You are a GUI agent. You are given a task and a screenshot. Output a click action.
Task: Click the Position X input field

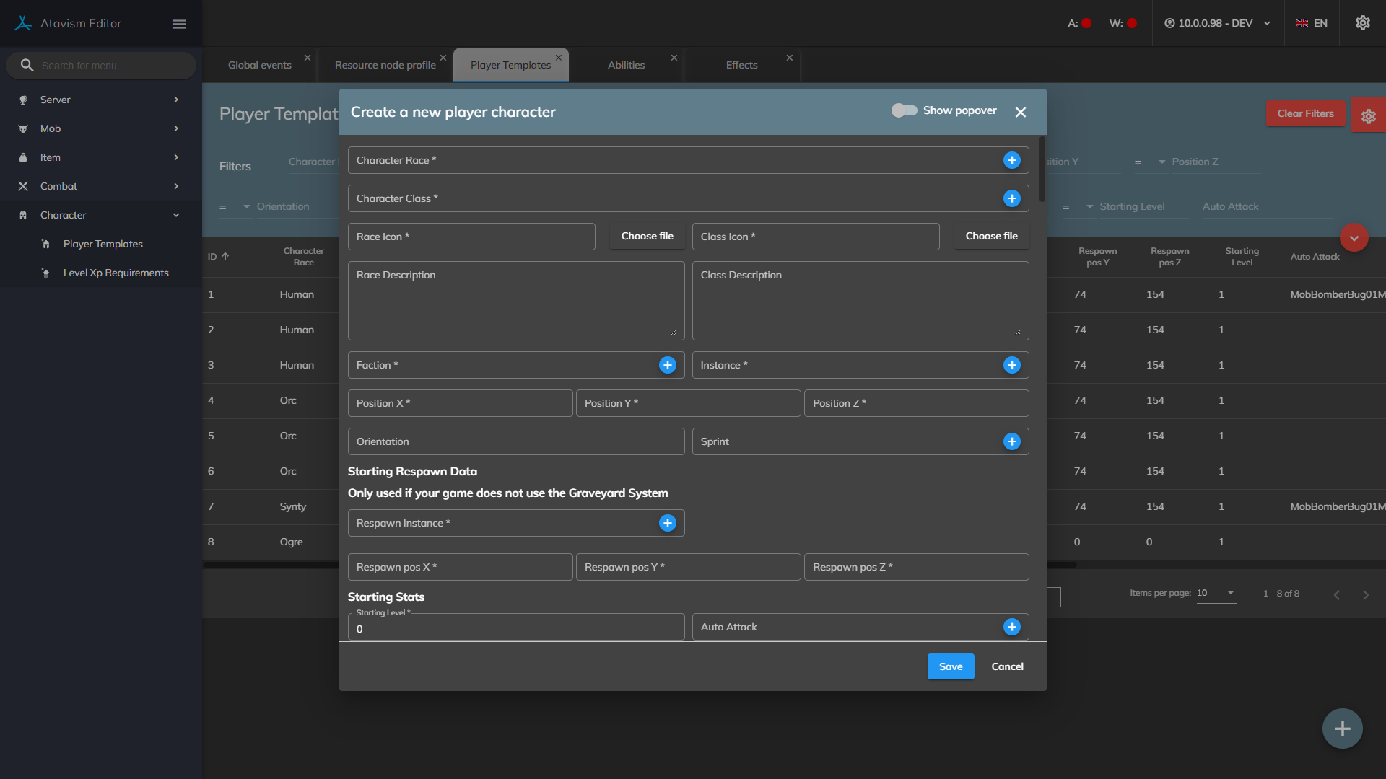pyautogui.click(x=460, y=403)
